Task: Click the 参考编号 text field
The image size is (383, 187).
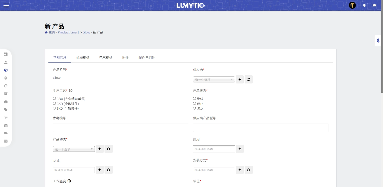Action: pyautogui.click(x=120, y=128)
